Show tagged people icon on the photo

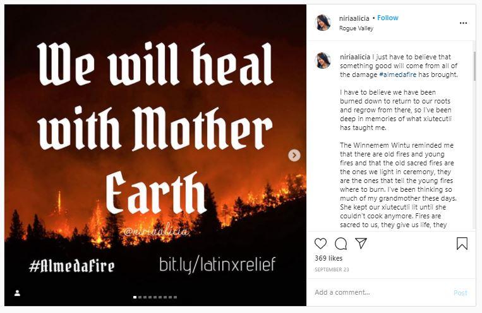(x=17, y=293)
